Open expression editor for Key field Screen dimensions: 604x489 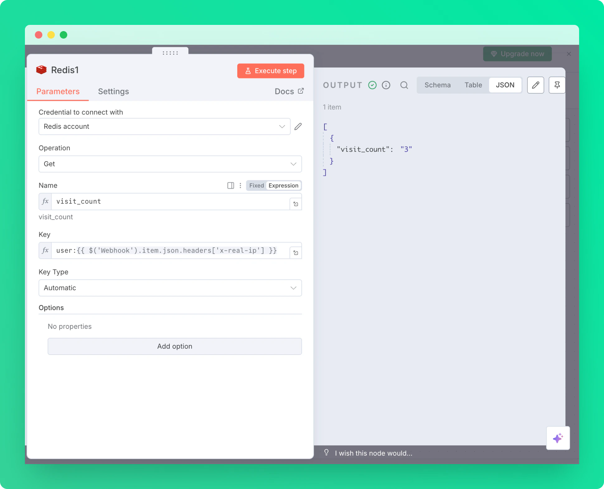coord(295,253)
